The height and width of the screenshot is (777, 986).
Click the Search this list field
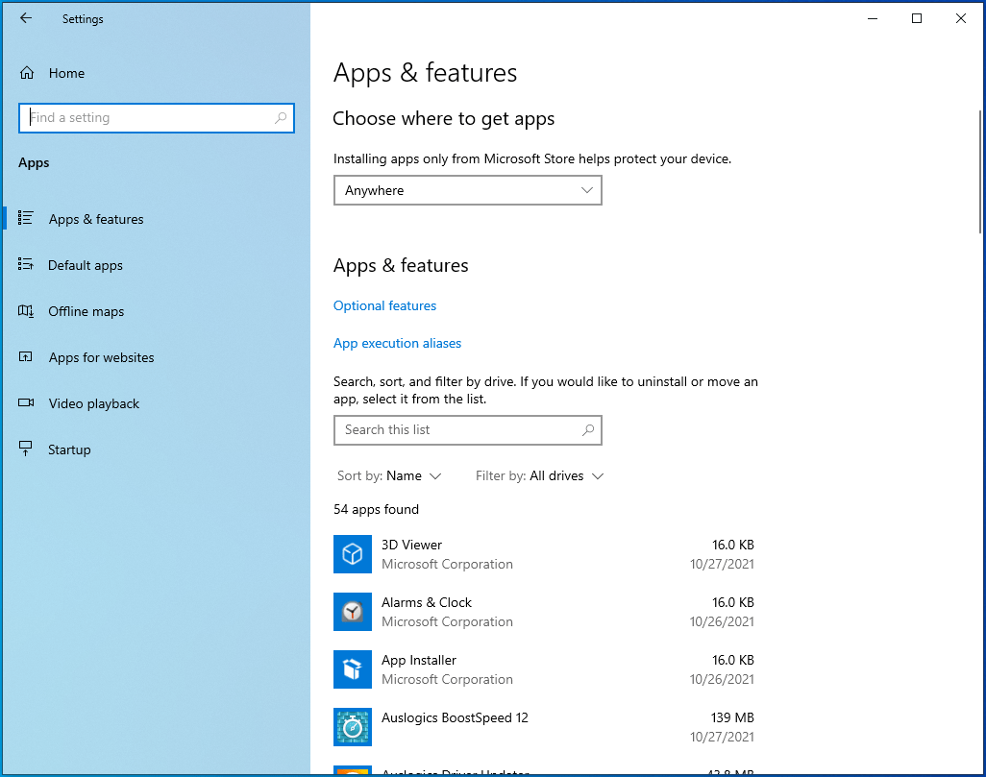pyautogui.click(x=456, y=430)
